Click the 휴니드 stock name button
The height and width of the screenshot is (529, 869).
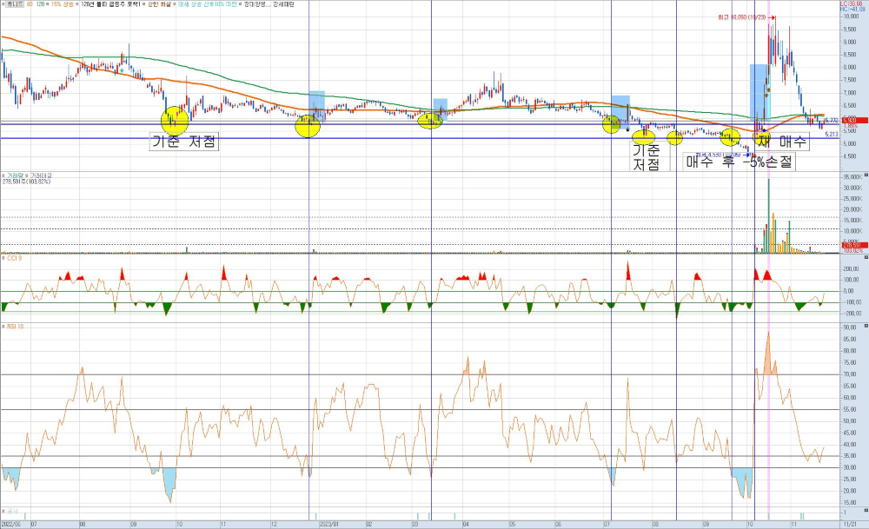[15, 3]
